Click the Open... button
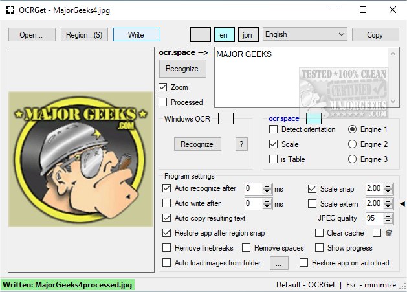The width and height of the screenshot is (407, 292). 32,35
